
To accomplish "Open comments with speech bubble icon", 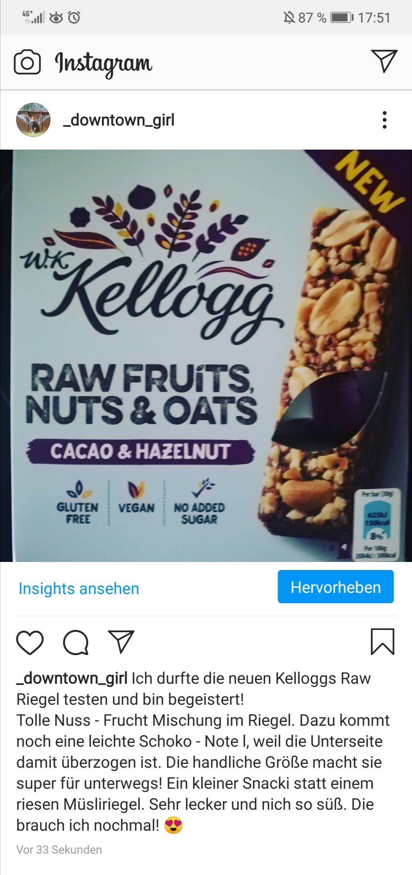I will (76, 643).
